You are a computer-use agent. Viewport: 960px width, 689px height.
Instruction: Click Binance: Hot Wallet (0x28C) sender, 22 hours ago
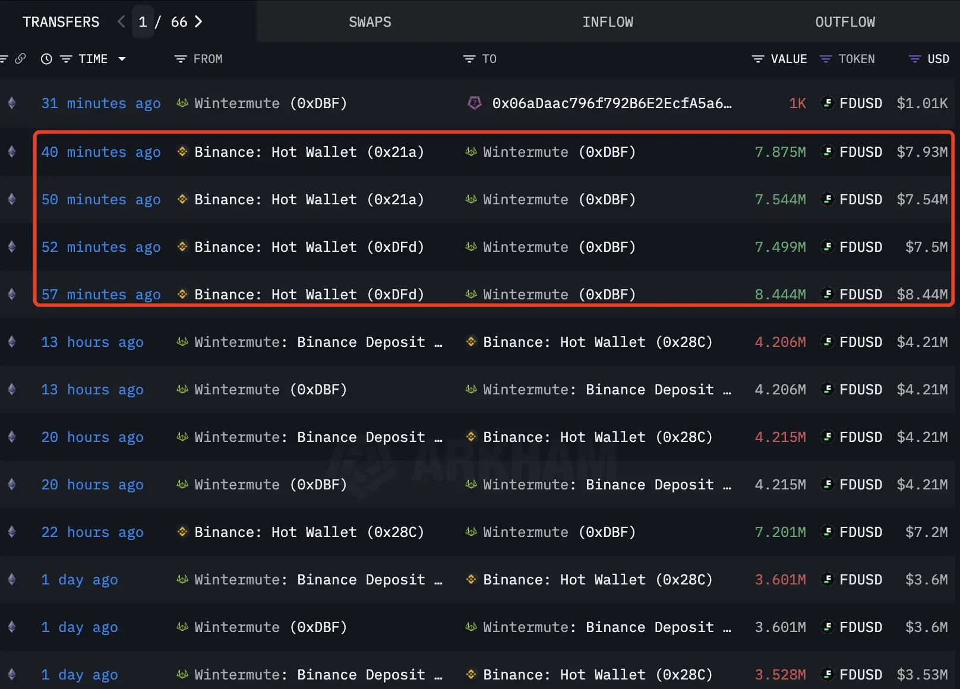point(309,532)
